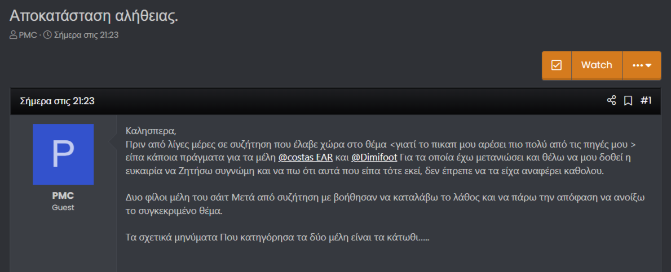
Task: Open the #1 post permalink
Action: point(646,101)
